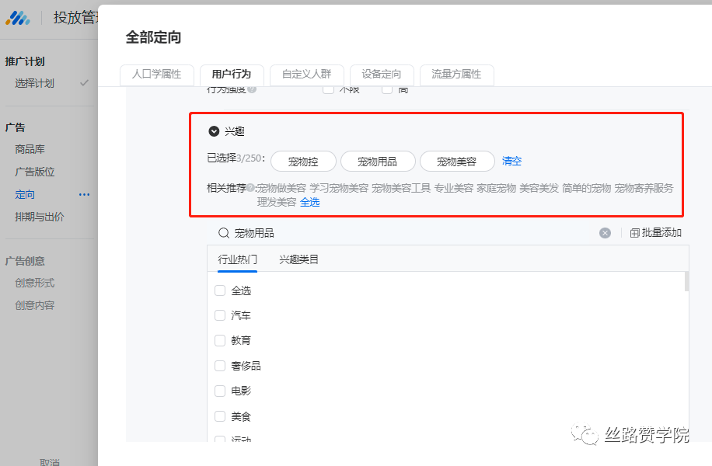Collapse the 兴趣 section chevron icon
The height and width of the screenshot is (466, 712).
click(x=214, y=132)
